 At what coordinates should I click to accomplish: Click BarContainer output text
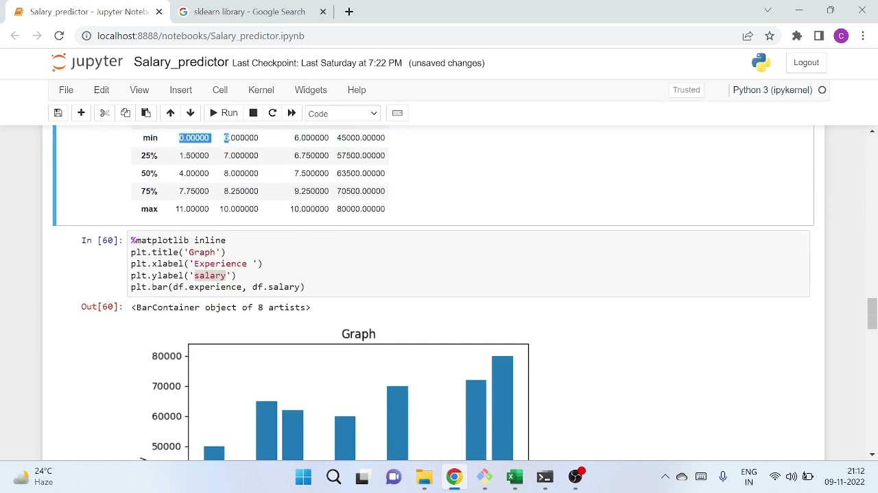pos(220,307)
